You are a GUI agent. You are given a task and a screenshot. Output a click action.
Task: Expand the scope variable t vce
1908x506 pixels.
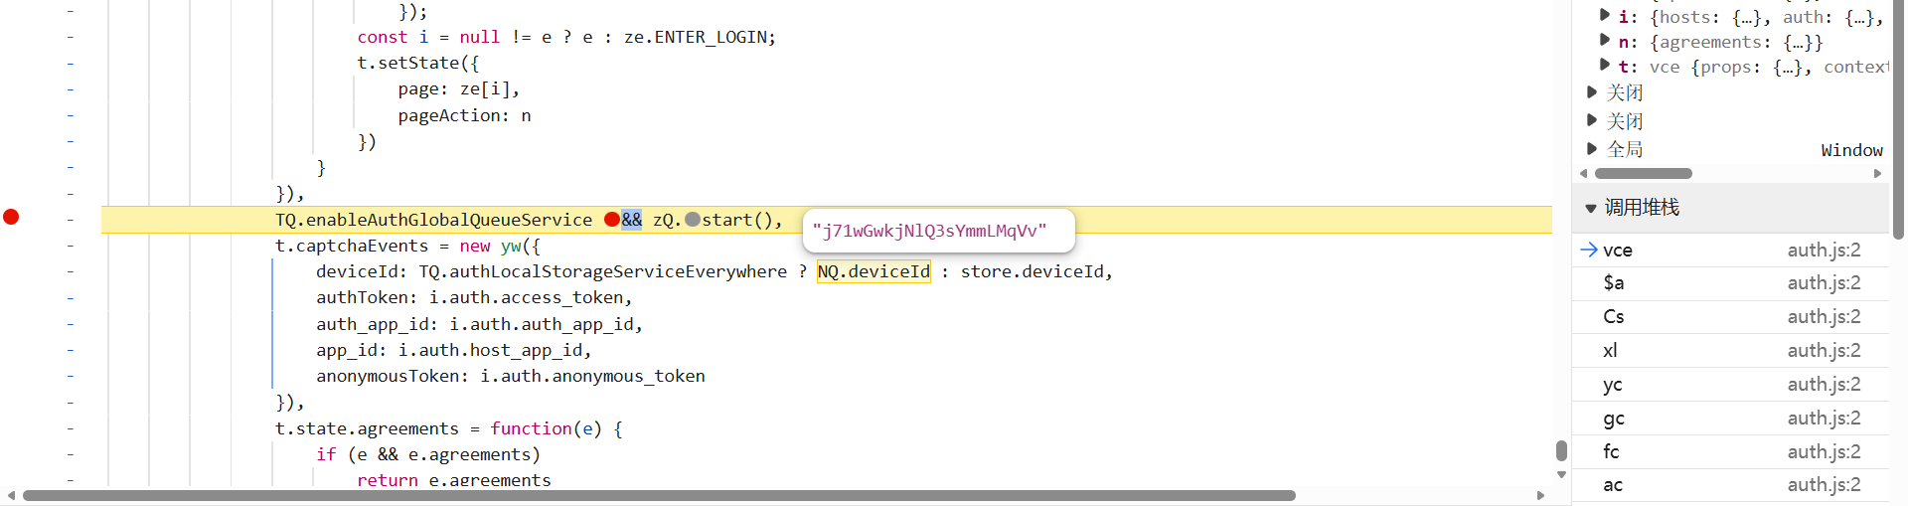tap(1605, 65)
